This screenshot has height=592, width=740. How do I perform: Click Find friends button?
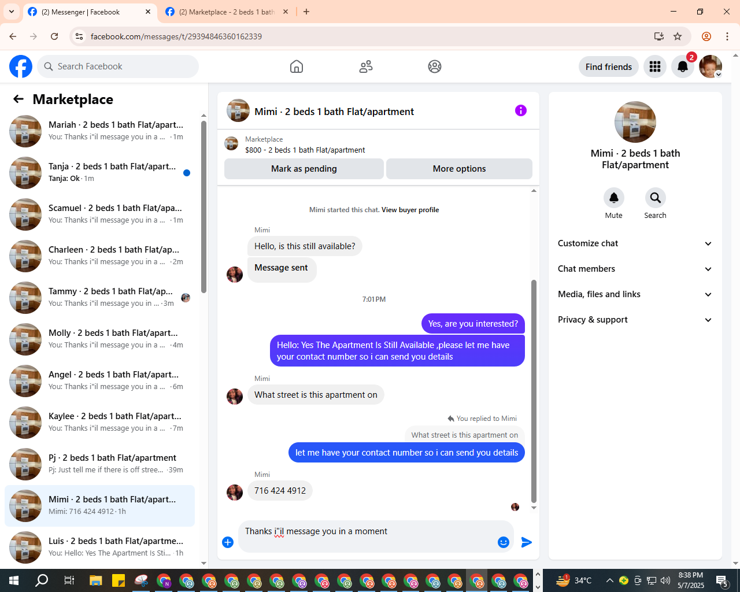[x=609, y=66]
